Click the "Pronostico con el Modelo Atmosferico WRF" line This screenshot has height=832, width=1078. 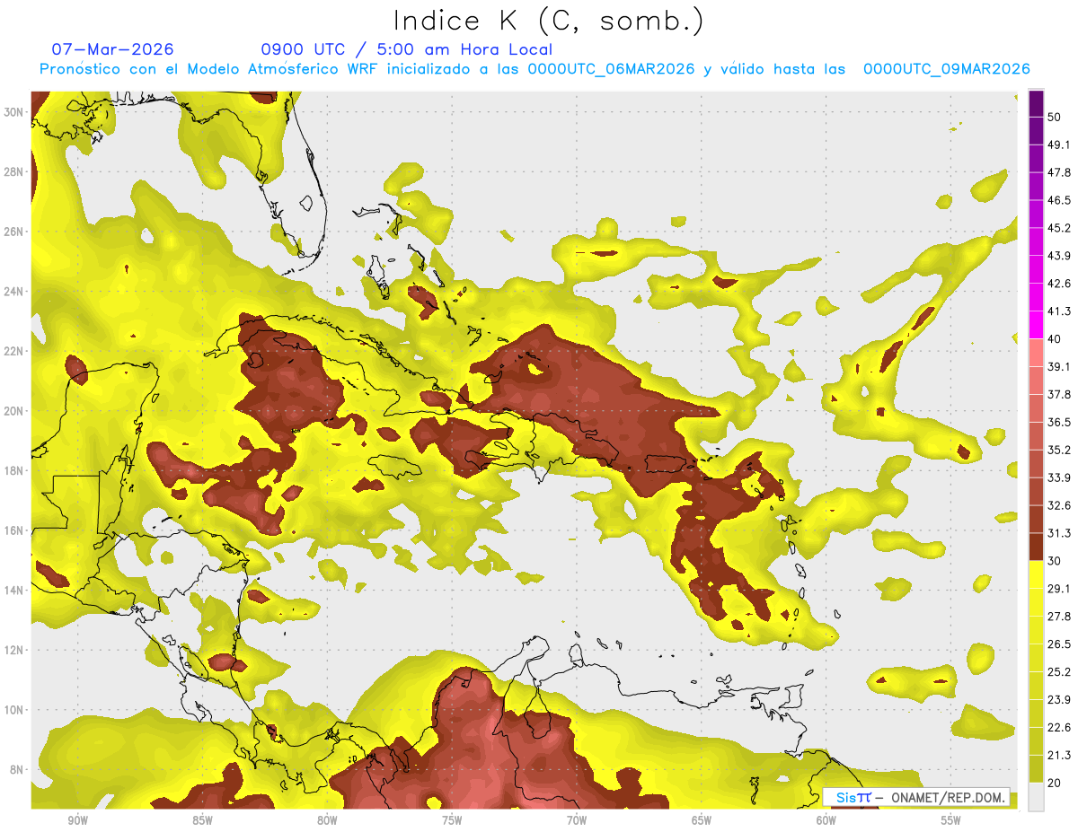[535, 69]
